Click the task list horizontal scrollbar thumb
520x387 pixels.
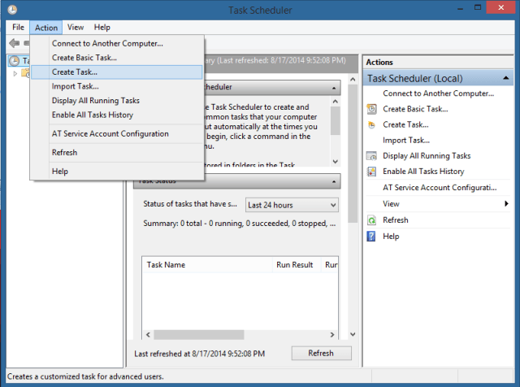coord(199,335)
